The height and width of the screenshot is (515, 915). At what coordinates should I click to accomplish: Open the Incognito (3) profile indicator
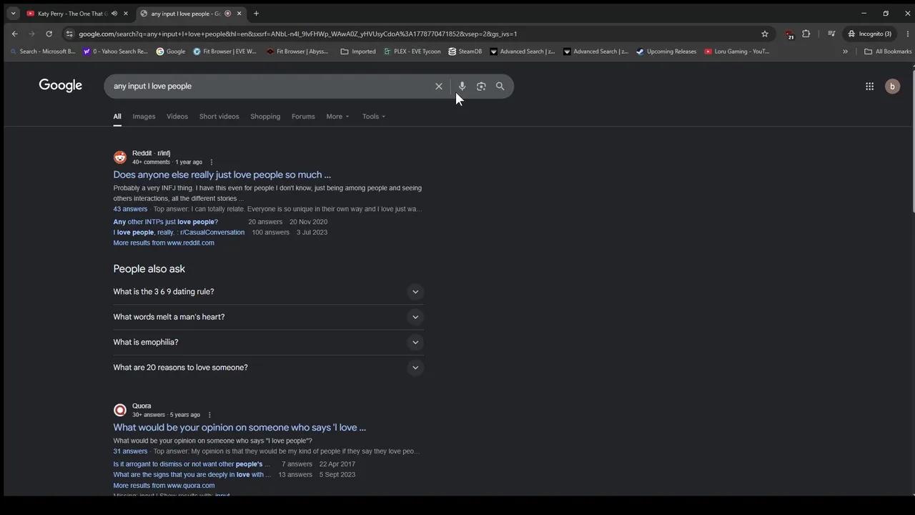[870, 34]
